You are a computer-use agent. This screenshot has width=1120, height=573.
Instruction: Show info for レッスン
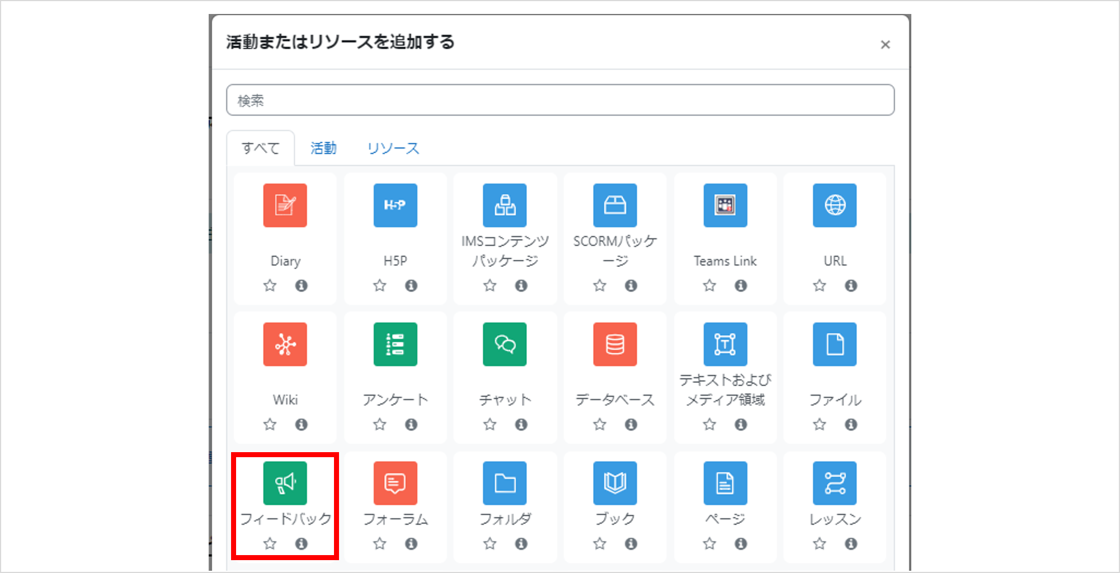click(851, 543)
